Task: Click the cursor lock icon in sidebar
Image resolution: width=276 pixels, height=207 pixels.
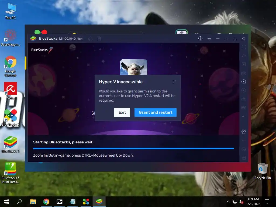Action: tap(244, 64)
